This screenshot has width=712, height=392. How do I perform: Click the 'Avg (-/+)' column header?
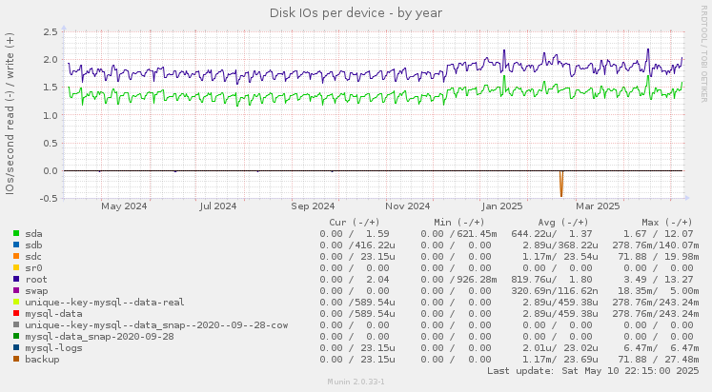[x=563, y=222]
